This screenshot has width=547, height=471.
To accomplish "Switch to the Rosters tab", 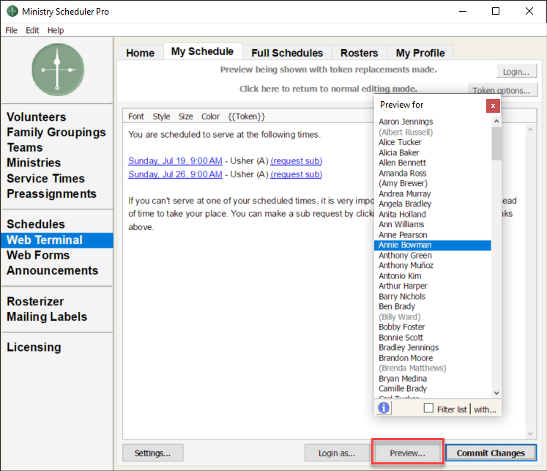I will 360,53.
